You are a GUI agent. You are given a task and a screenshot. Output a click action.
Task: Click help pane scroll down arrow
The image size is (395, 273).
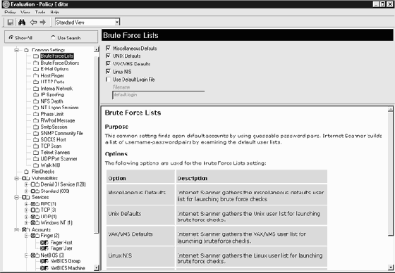click(x=391, y=267)
